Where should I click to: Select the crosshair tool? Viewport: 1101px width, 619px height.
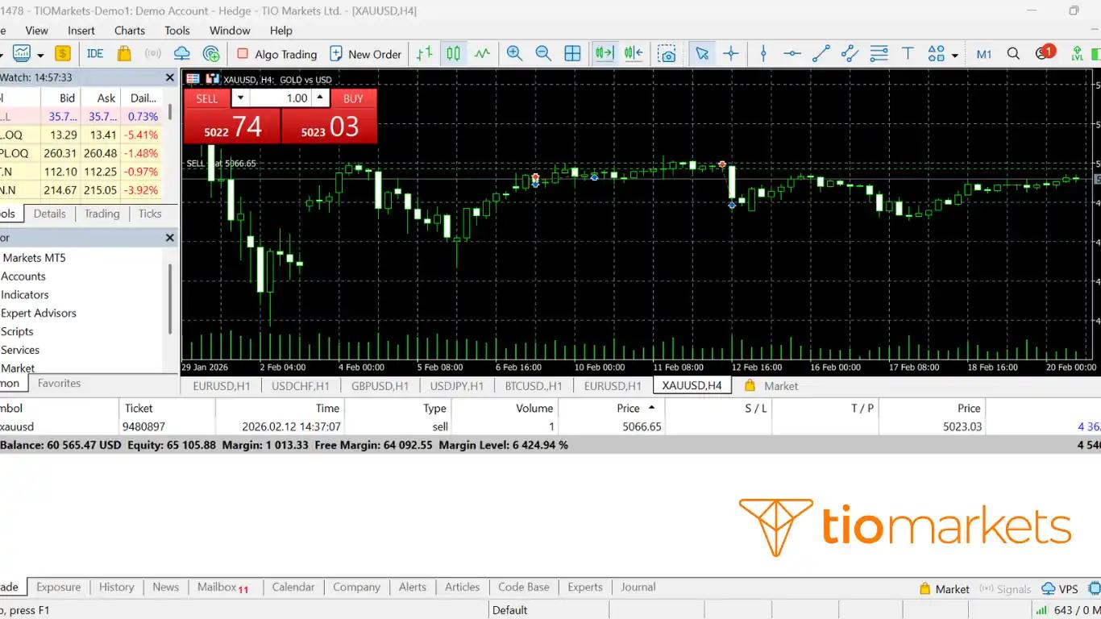click(731, 54)
